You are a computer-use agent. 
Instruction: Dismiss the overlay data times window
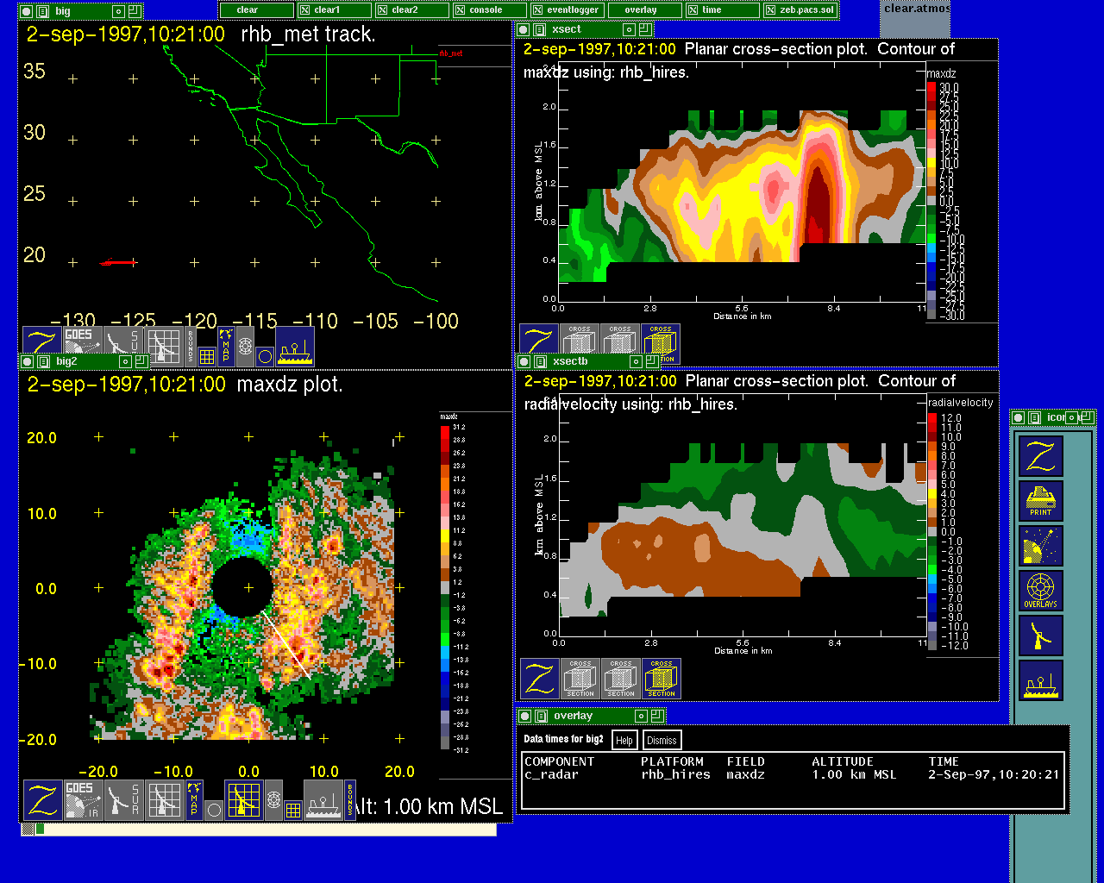coord(662,740)
